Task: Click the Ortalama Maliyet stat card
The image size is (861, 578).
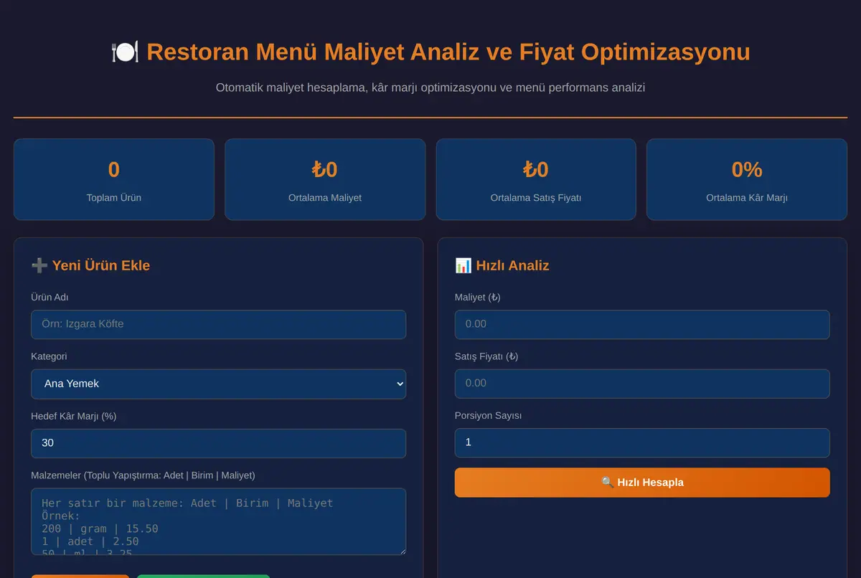Action: 325,179
